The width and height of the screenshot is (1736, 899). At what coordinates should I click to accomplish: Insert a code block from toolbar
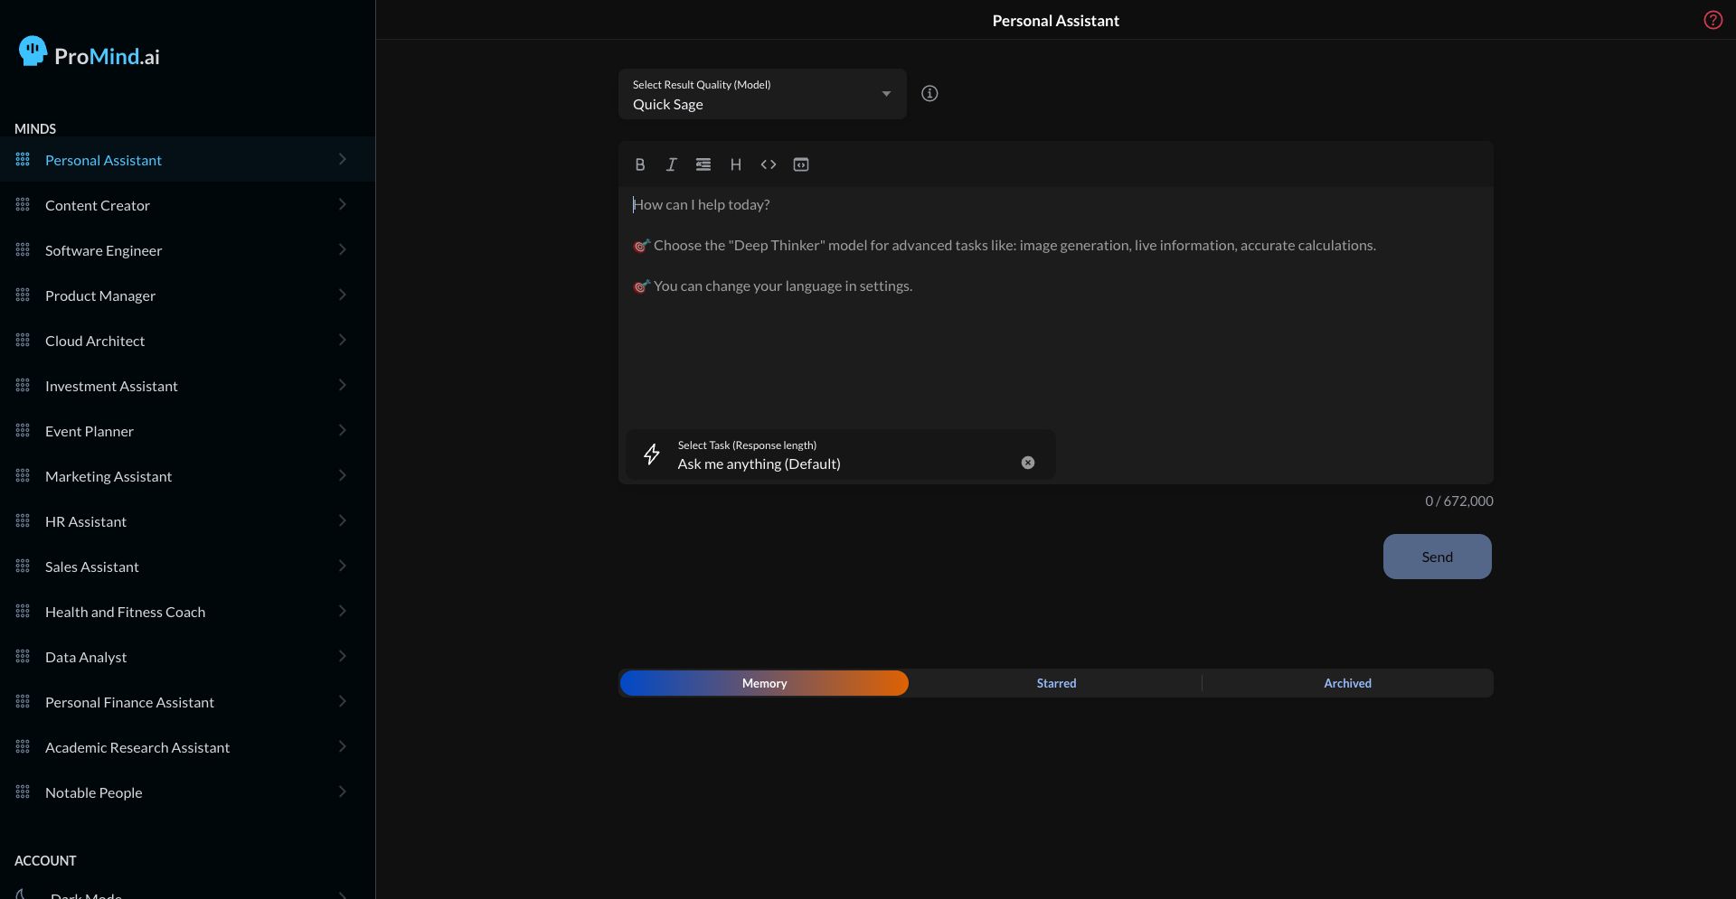tap(800, 164)
